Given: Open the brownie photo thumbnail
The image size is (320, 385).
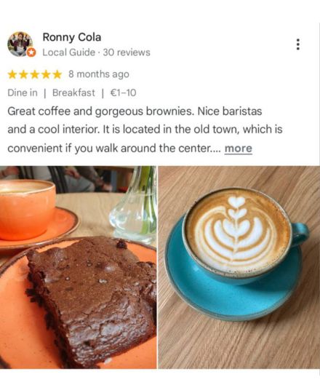Looking at the screenshot, I should (x=78, y=267).
